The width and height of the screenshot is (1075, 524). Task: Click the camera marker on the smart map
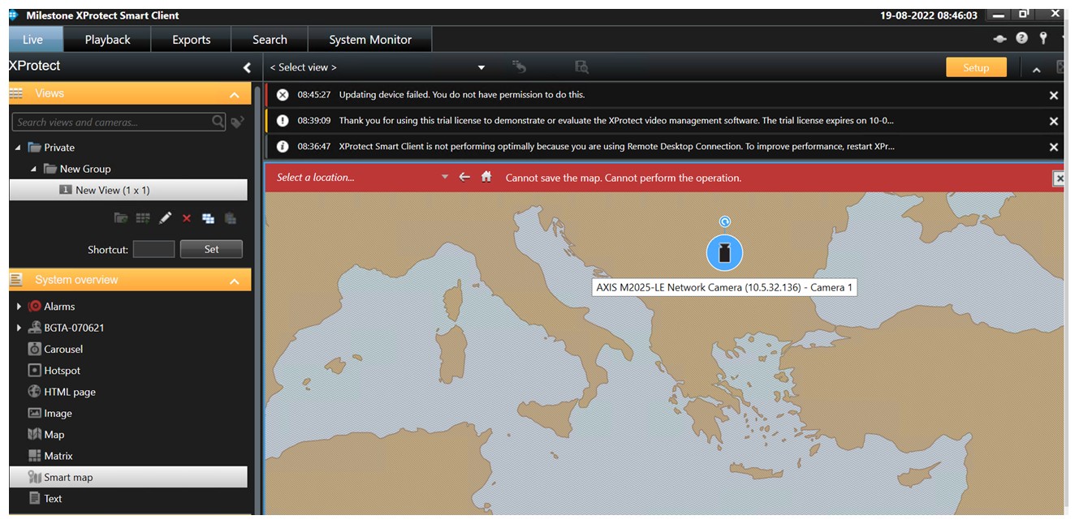pyautogui.click(x=724, y=252)
